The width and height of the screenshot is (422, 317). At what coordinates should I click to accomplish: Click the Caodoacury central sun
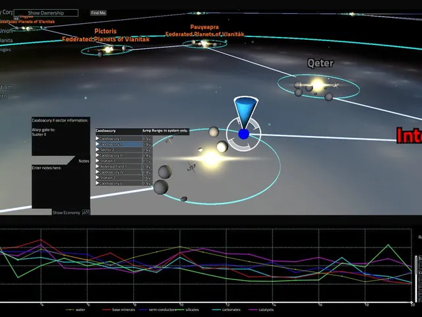(x=211, y=158)
